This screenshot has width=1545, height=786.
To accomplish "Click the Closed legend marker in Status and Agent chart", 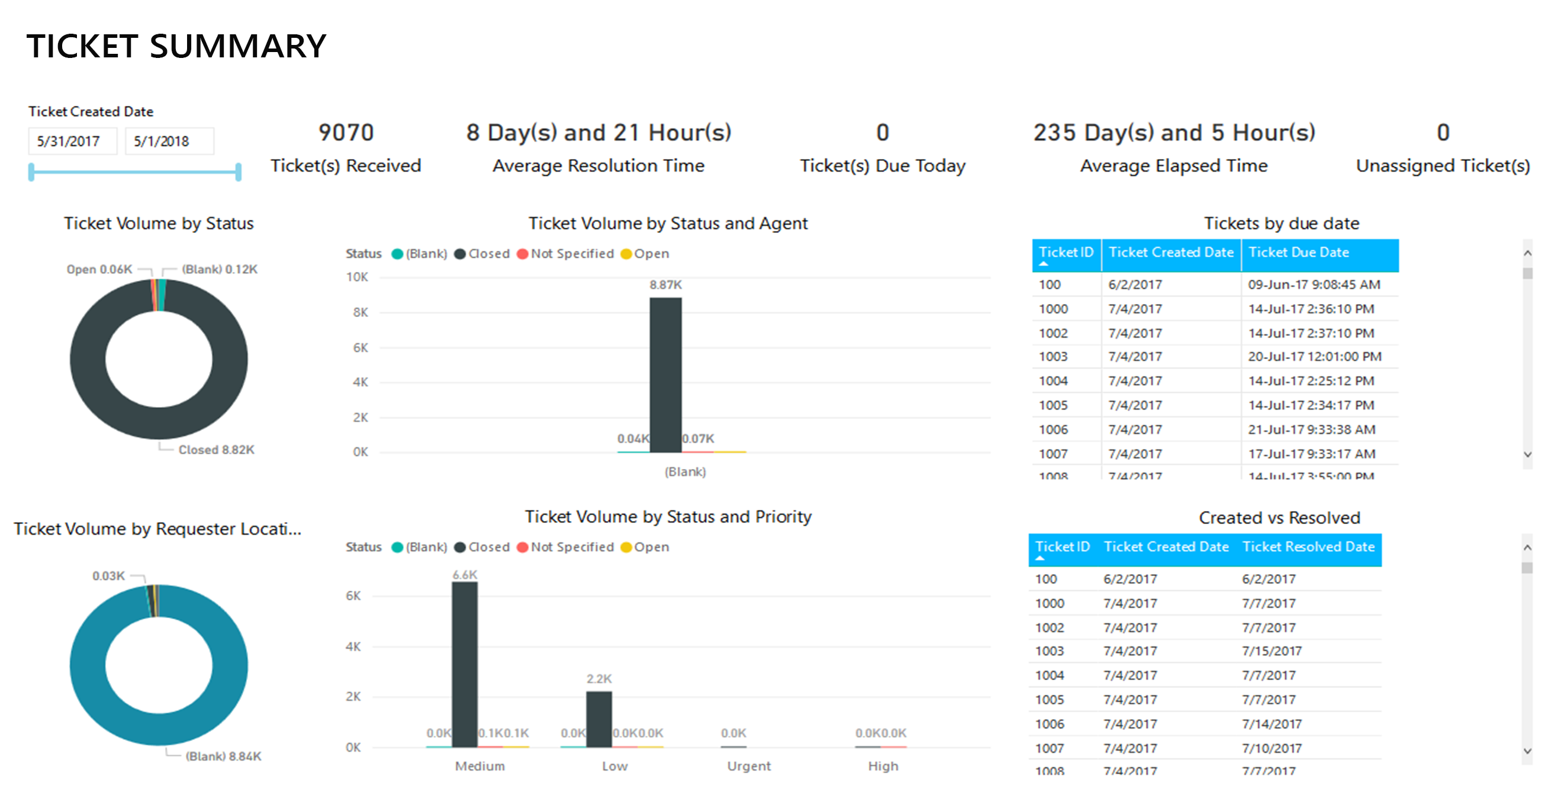I will [460, 254].
